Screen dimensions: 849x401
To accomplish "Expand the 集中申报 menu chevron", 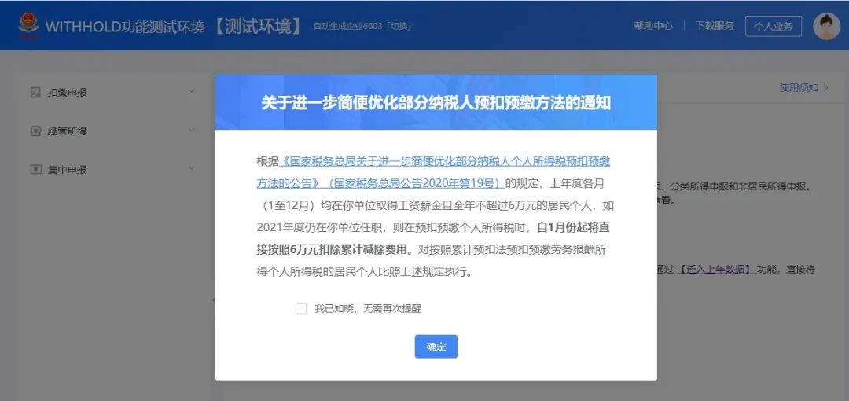I will (x=191, y=169).
